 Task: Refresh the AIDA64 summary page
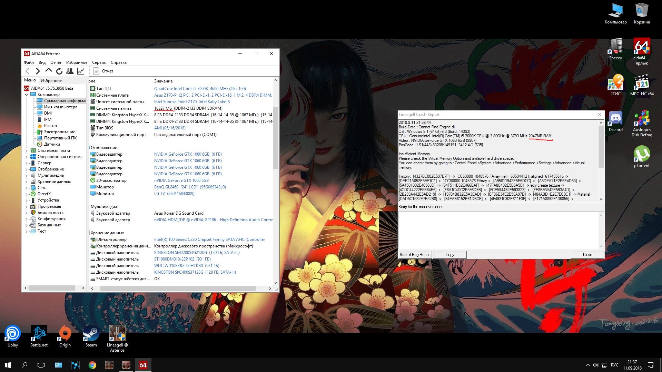coord(59,71)
